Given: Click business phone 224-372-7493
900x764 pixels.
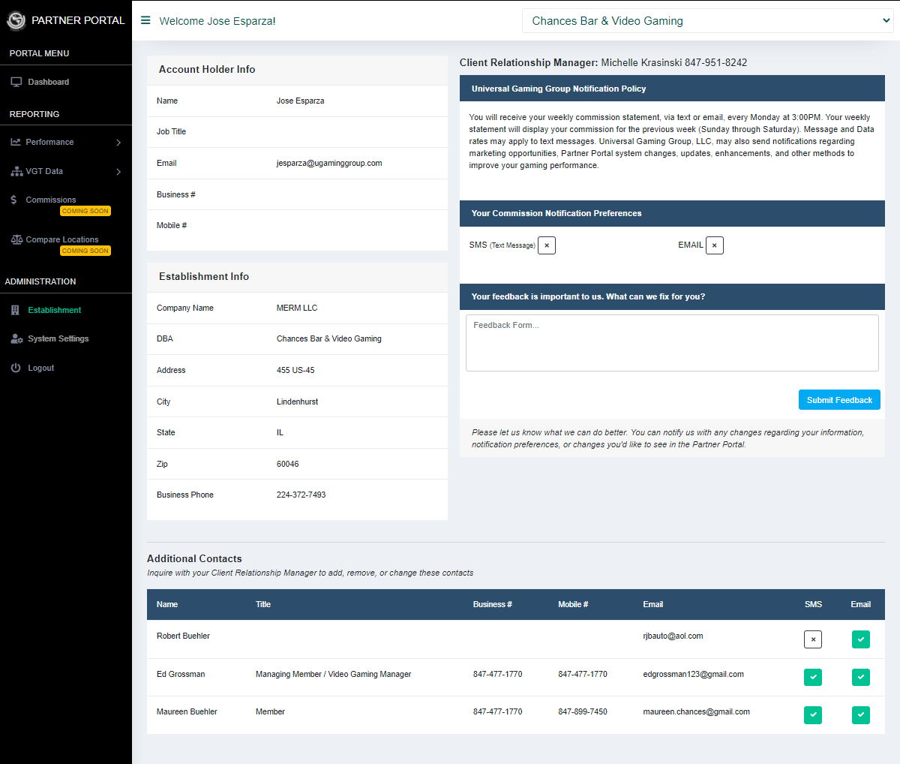Looking at the screenshot, I should tap(301, 495).
